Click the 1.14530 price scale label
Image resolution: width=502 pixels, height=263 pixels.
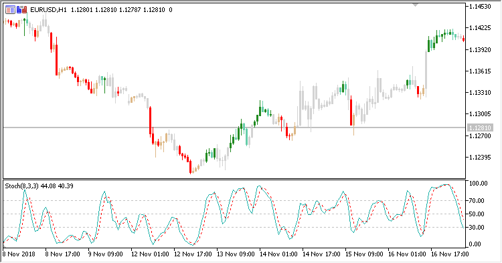pyautogui.click(x=480, y=7)
